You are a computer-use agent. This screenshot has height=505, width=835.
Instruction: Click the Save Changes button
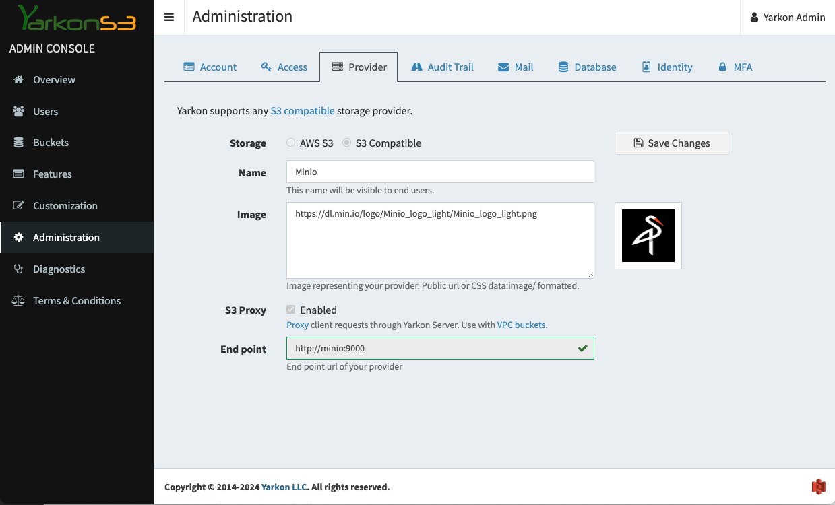pyautogui.click(x=671, y=143)
